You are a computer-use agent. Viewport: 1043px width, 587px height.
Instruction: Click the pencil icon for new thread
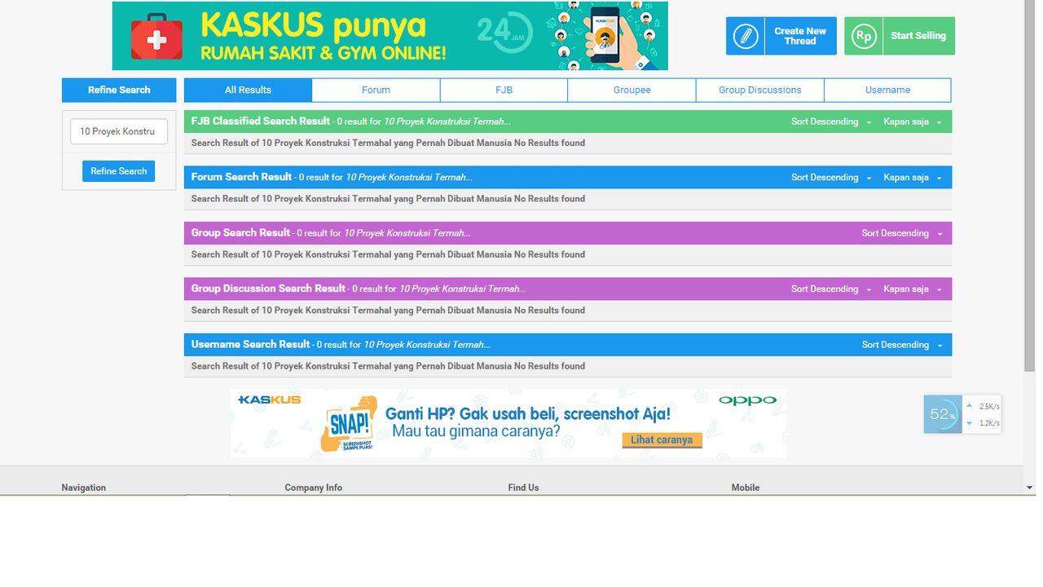(x=745, y=36)
